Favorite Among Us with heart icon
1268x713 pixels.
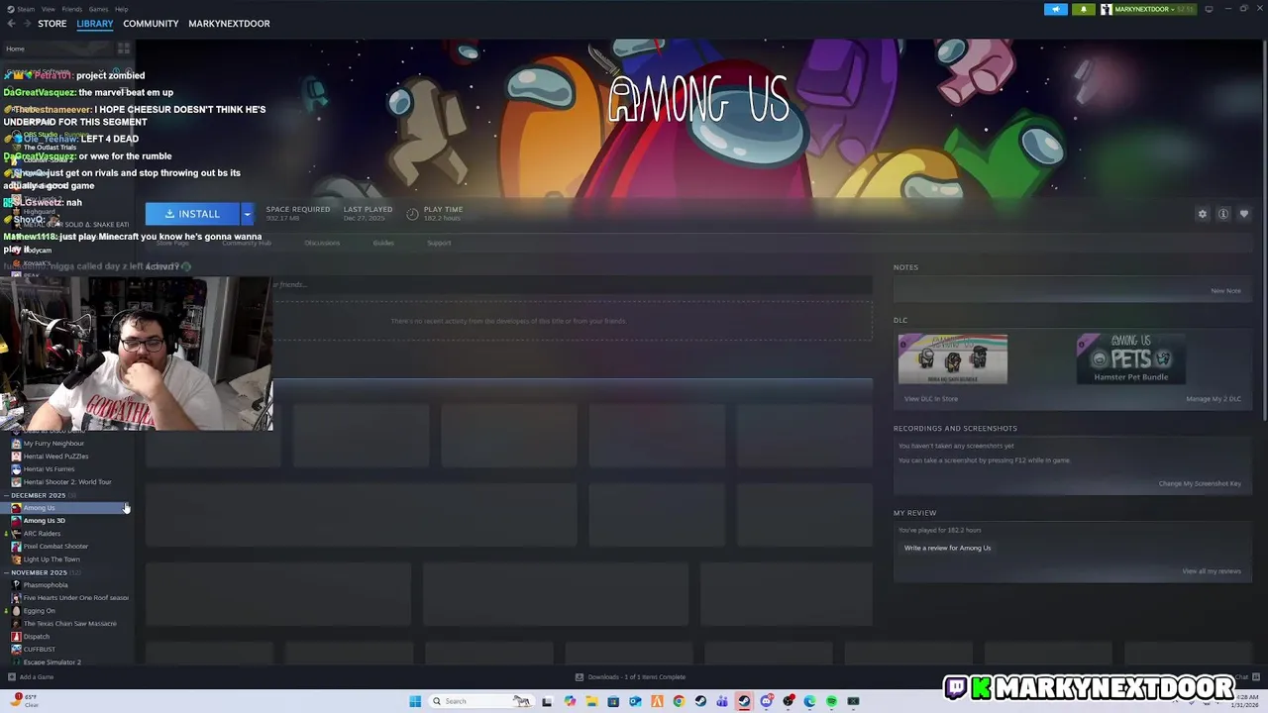point(1244,214)
